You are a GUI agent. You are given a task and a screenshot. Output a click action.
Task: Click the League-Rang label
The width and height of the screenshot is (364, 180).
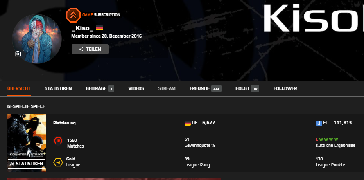[x=197, y=165]
